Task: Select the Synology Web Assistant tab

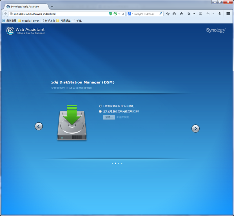Action: 26,6
